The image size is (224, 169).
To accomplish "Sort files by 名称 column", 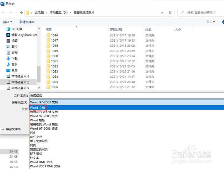I will pos(49,29).
